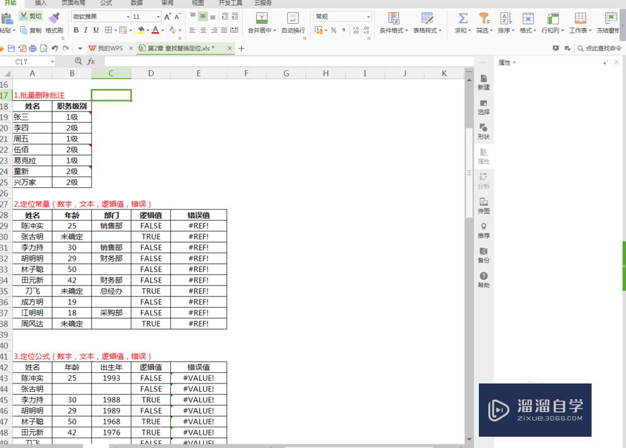Toggle right text alignment
The image size is (626, 448).
214,30
